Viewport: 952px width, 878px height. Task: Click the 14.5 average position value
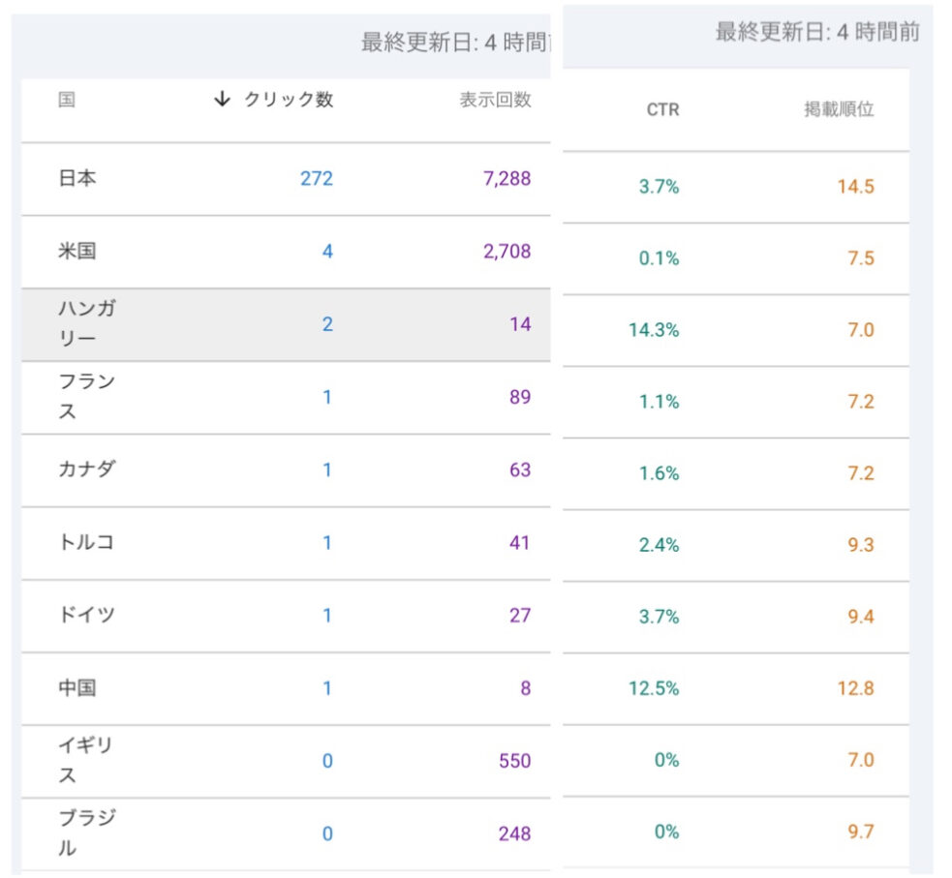coord(855,187)
